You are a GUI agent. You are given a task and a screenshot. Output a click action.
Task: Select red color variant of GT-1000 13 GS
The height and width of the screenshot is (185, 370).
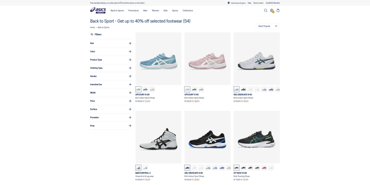coord(264,167)
